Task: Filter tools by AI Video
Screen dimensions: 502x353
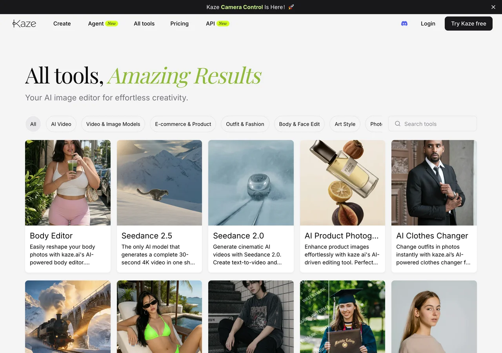Action: pyautogui.click(x=61, y=124)
